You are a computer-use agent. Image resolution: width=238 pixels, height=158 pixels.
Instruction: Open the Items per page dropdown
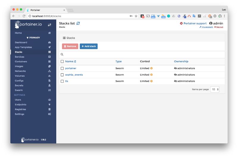[214, 89]
